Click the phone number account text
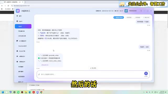The height and width of the screenshot is (94, 168). click(x=133, y=11)
